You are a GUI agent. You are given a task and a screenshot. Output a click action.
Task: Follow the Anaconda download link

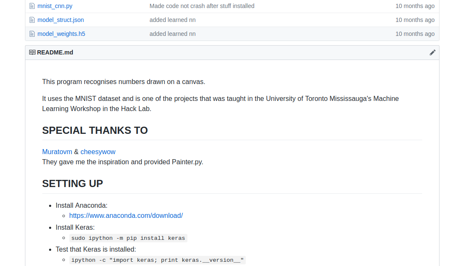126,215
